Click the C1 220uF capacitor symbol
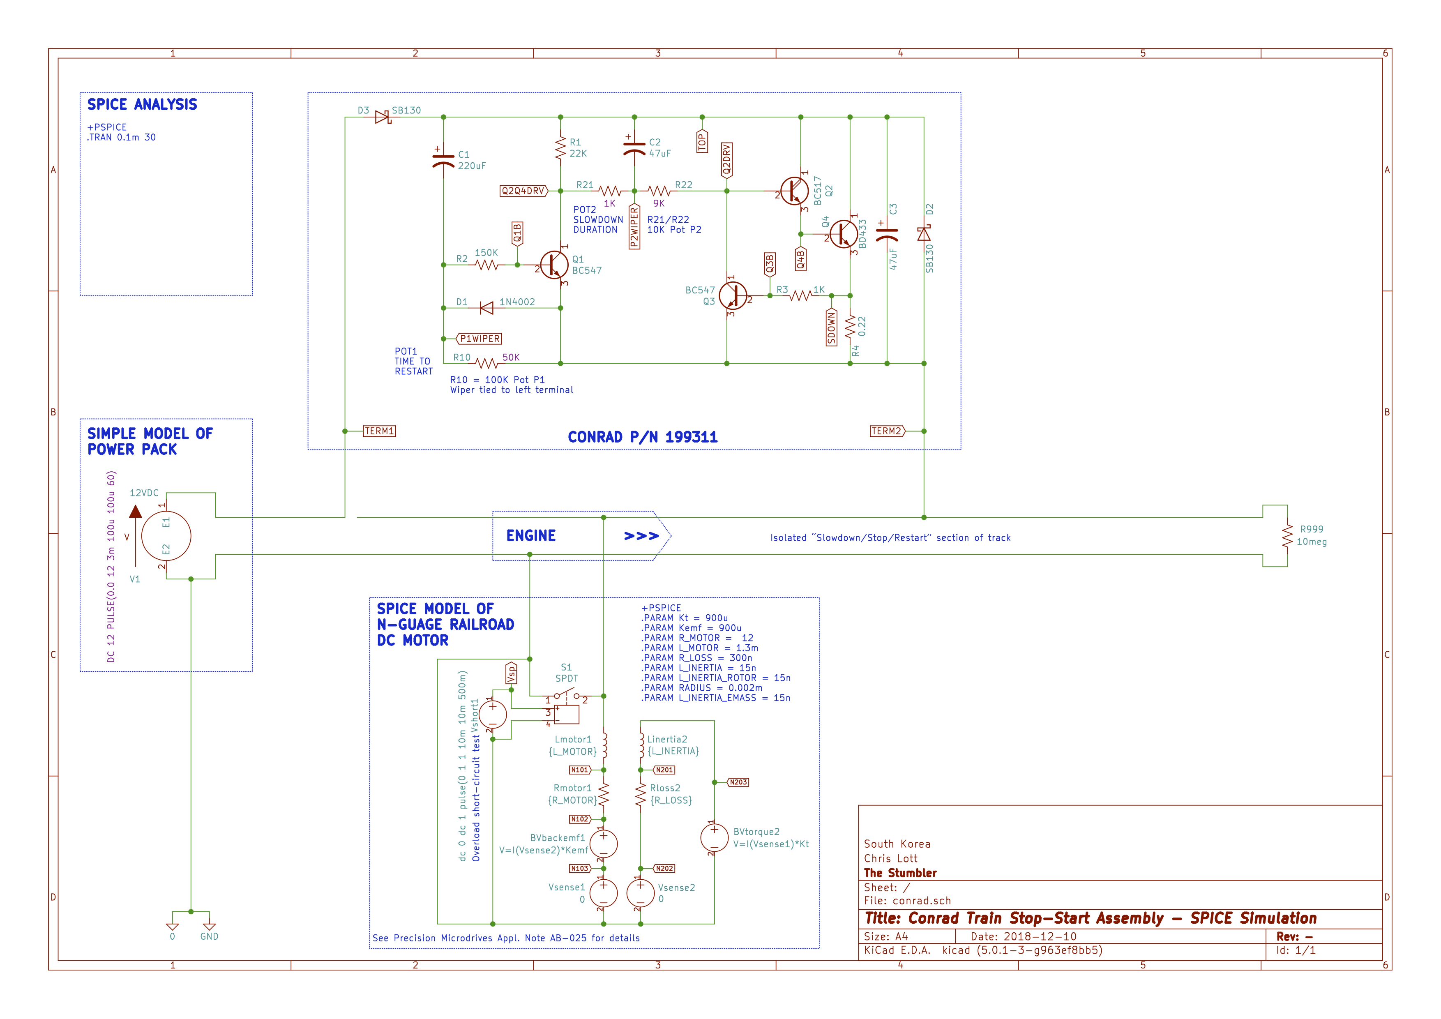The width and height of the screenshot is (1441, 1019). pyautogui.click(x=444, y=161)
